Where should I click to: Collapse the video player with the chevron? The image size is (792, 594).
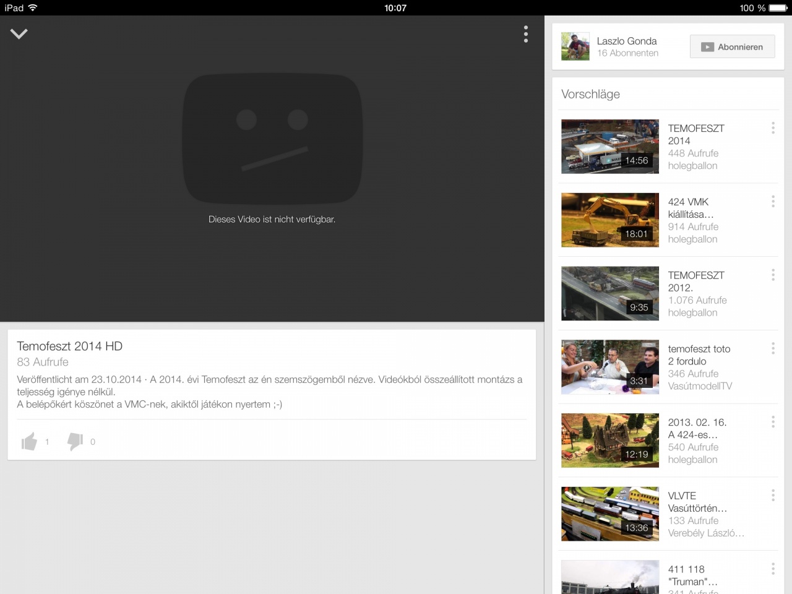coord(19,34)
